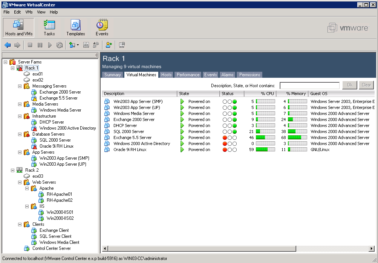Image resolution: width=378 pixels, height=263 pixels.
Task: Collapse the Messaging Servers group
Action: 20,86
